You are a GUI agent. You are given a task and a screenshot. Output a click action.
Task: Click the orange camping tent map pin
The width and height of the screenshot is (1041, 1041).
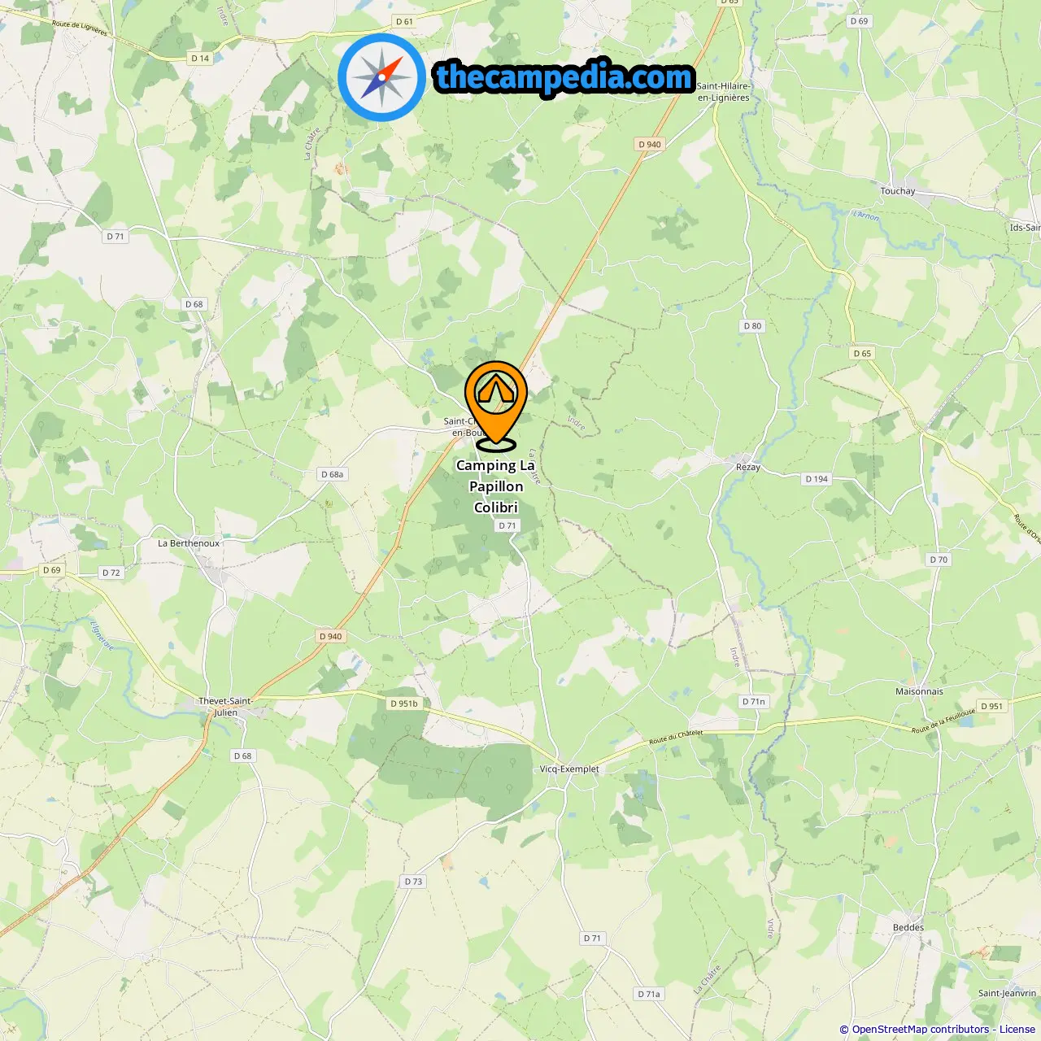(x=496, y=406)
